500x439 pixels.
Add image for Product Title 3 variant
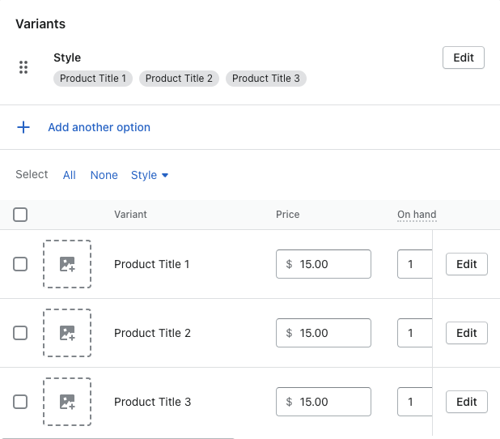(x=67, y=402)
